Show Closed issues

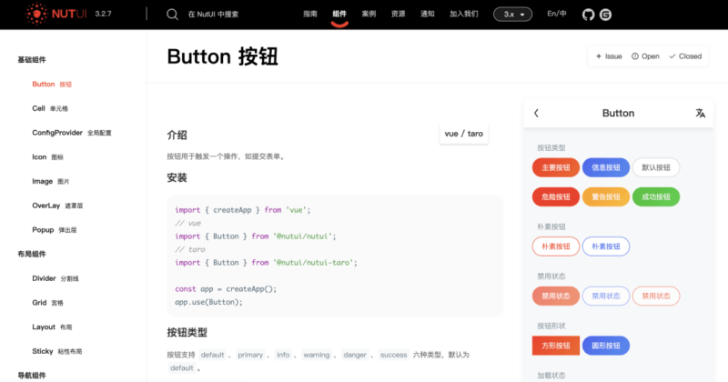tap(685, 56)
